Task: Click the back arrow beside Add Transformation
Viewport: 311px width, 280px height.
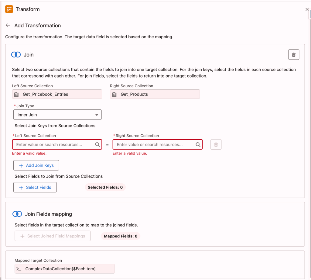Action: (x=8, y=25)
